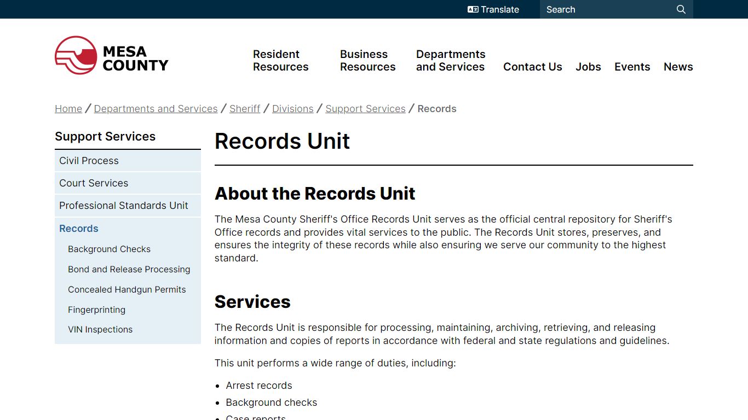Click the Records Unit page title
The image size is (748, 420).
coord(282,141)
